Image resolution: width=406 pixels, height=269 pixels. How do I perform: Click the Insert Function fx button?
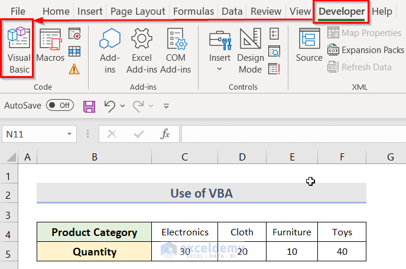coord(165,134)
